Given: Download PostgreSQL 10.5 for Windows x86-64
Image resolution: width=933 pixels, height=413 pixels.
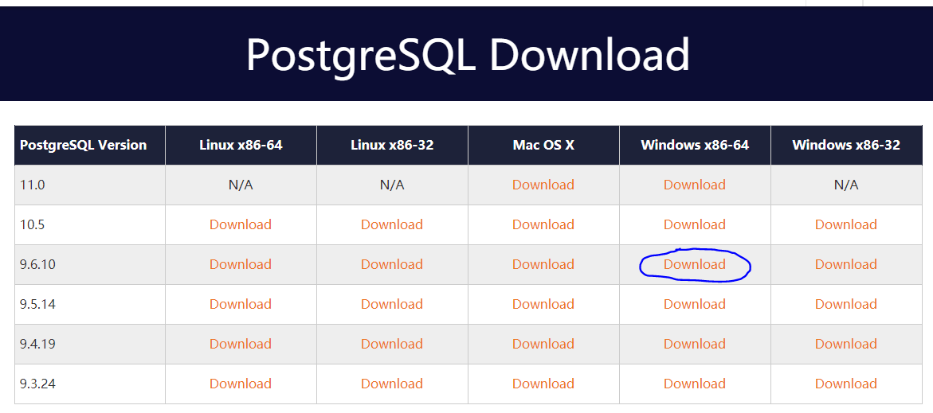Looking at the screenshot, I should pos(695,224).
